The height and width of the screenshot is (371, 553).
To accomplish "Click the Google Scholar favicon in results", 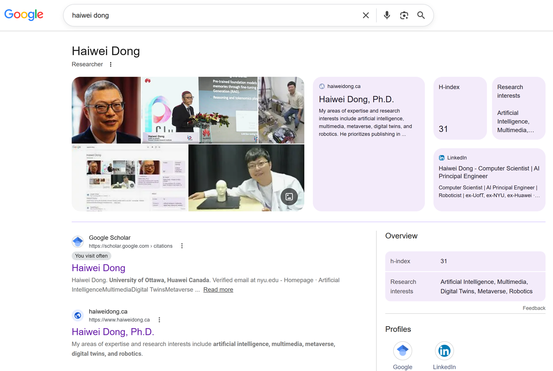I will (x=78, y=241).
